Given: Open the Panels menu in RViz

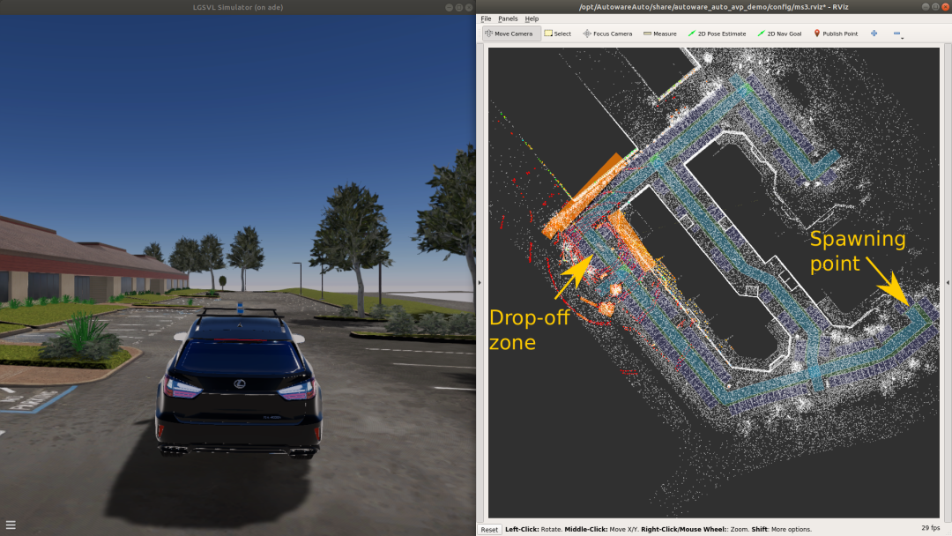Looking at the screenshot, I should click(x=508, y=19).
